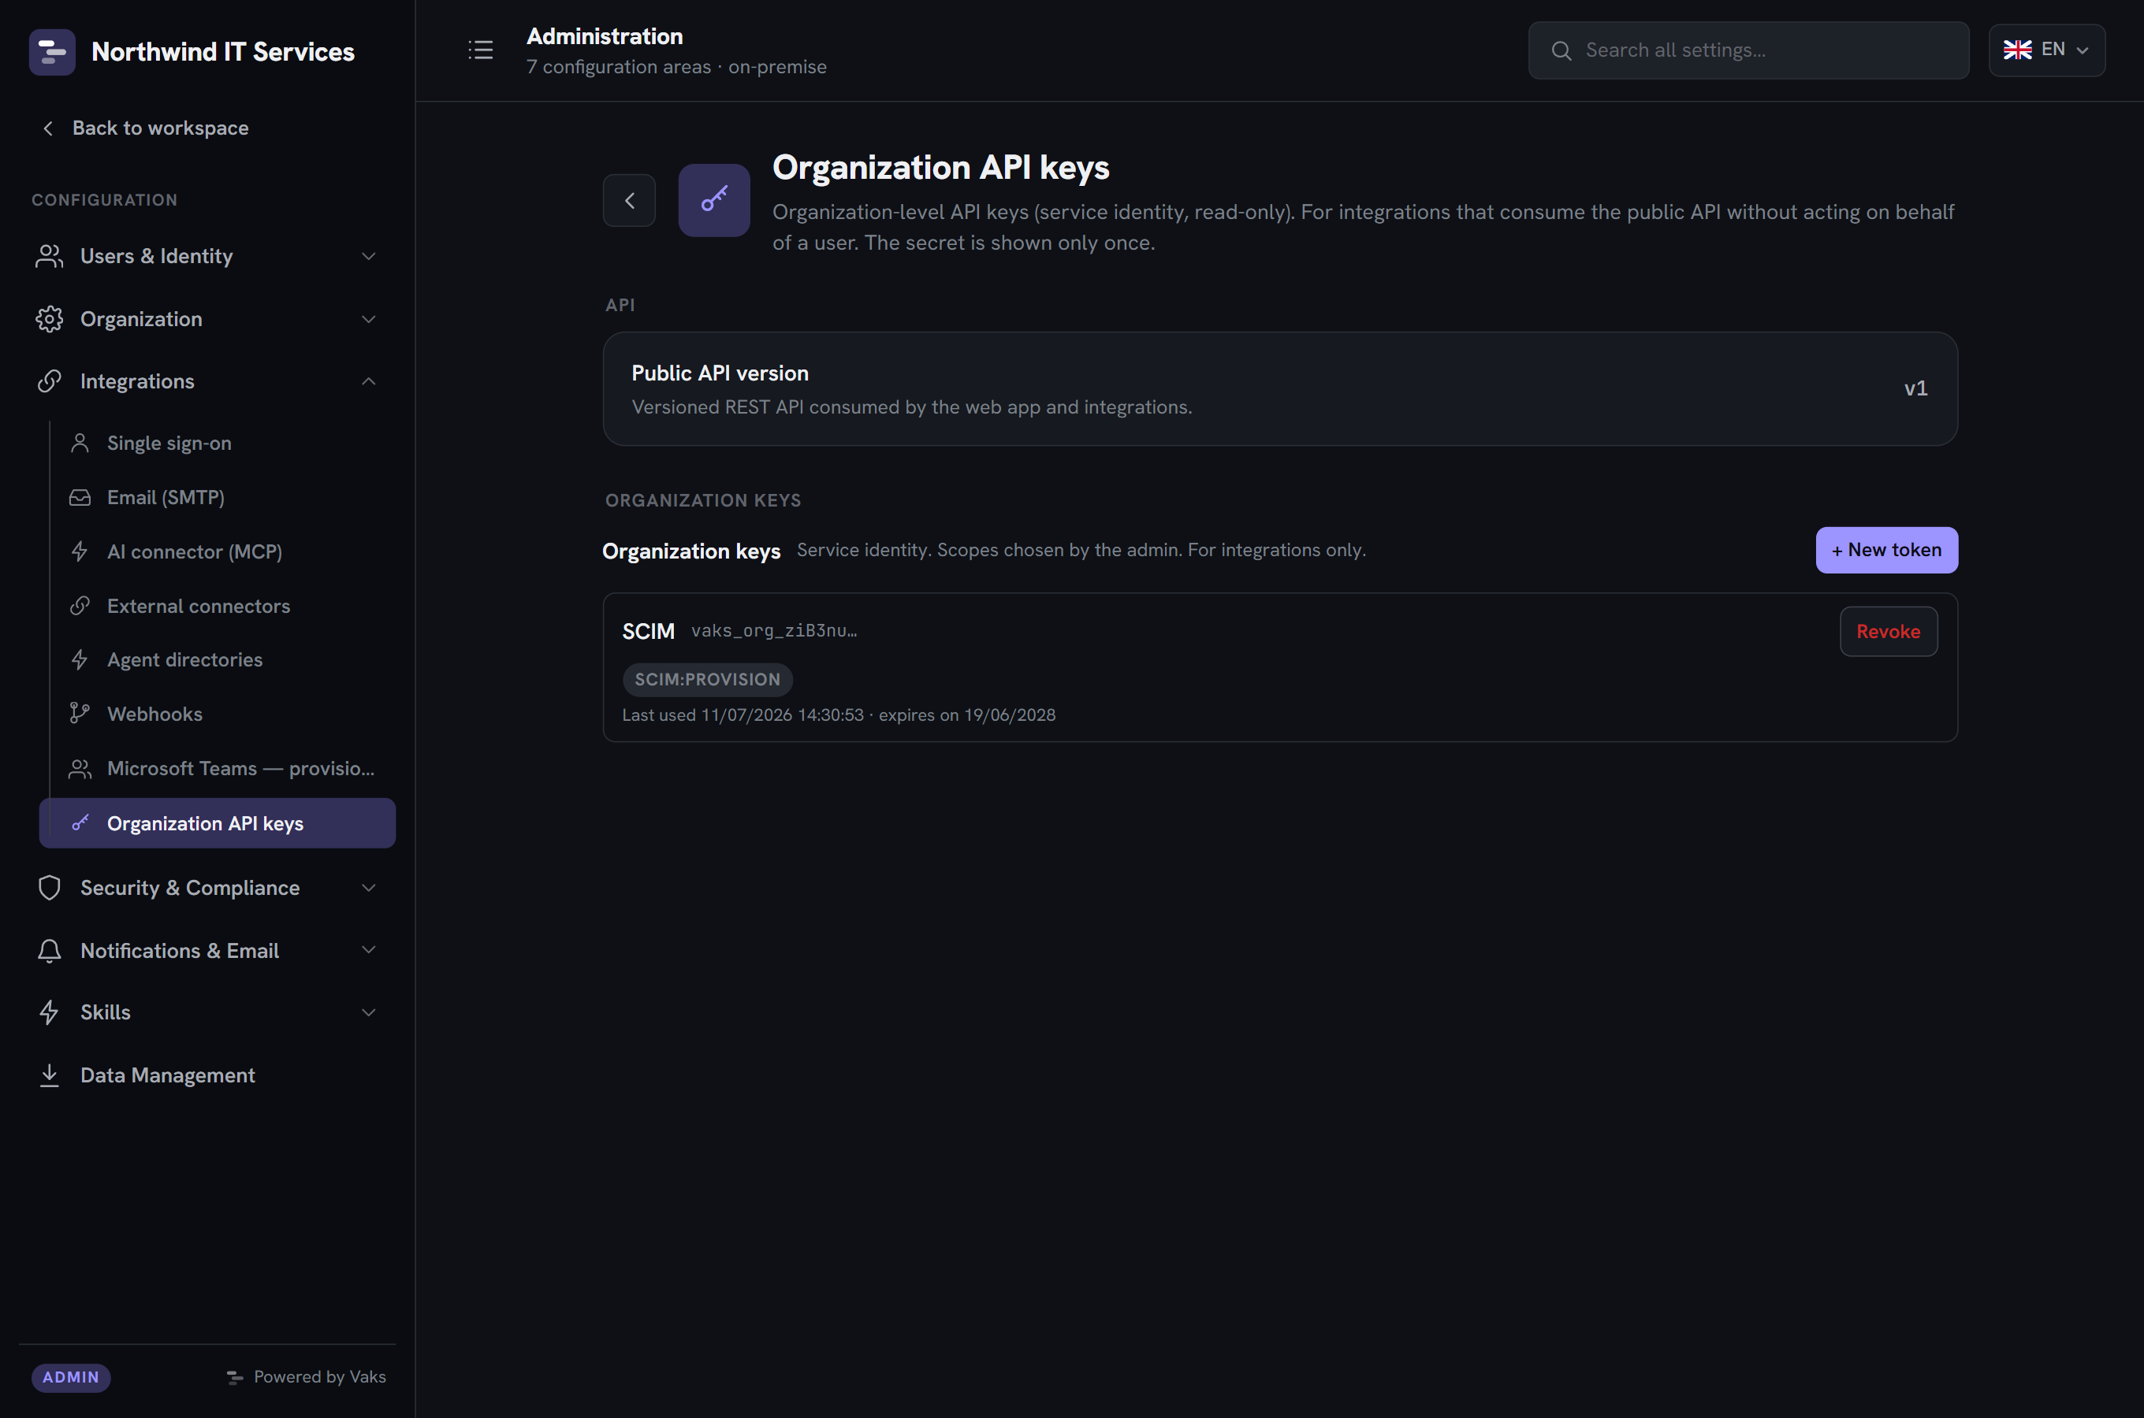Click the Northwind IT Services logo icon
The width and height of the screenshot is (2144, 1418).
point(51,53)
